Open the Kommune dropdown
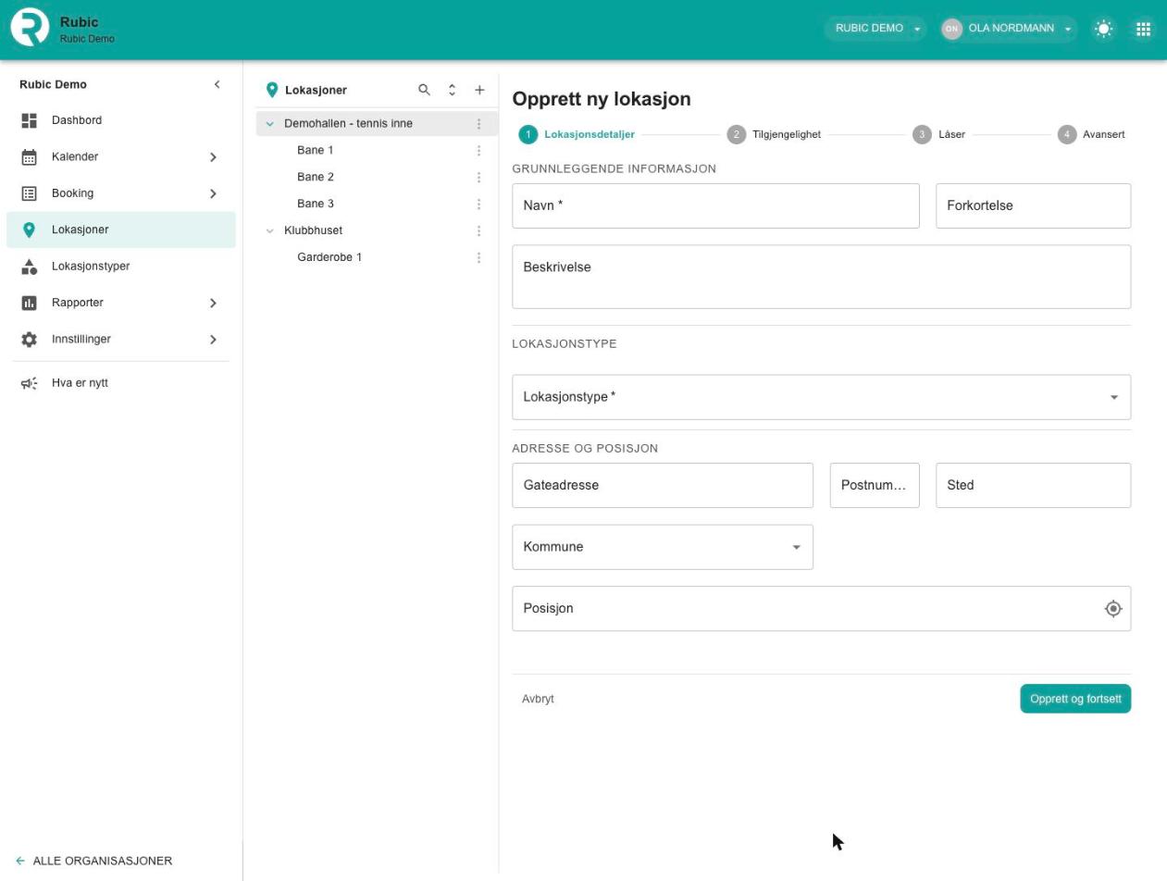The image size is (1167, 881). coord(662,547)
